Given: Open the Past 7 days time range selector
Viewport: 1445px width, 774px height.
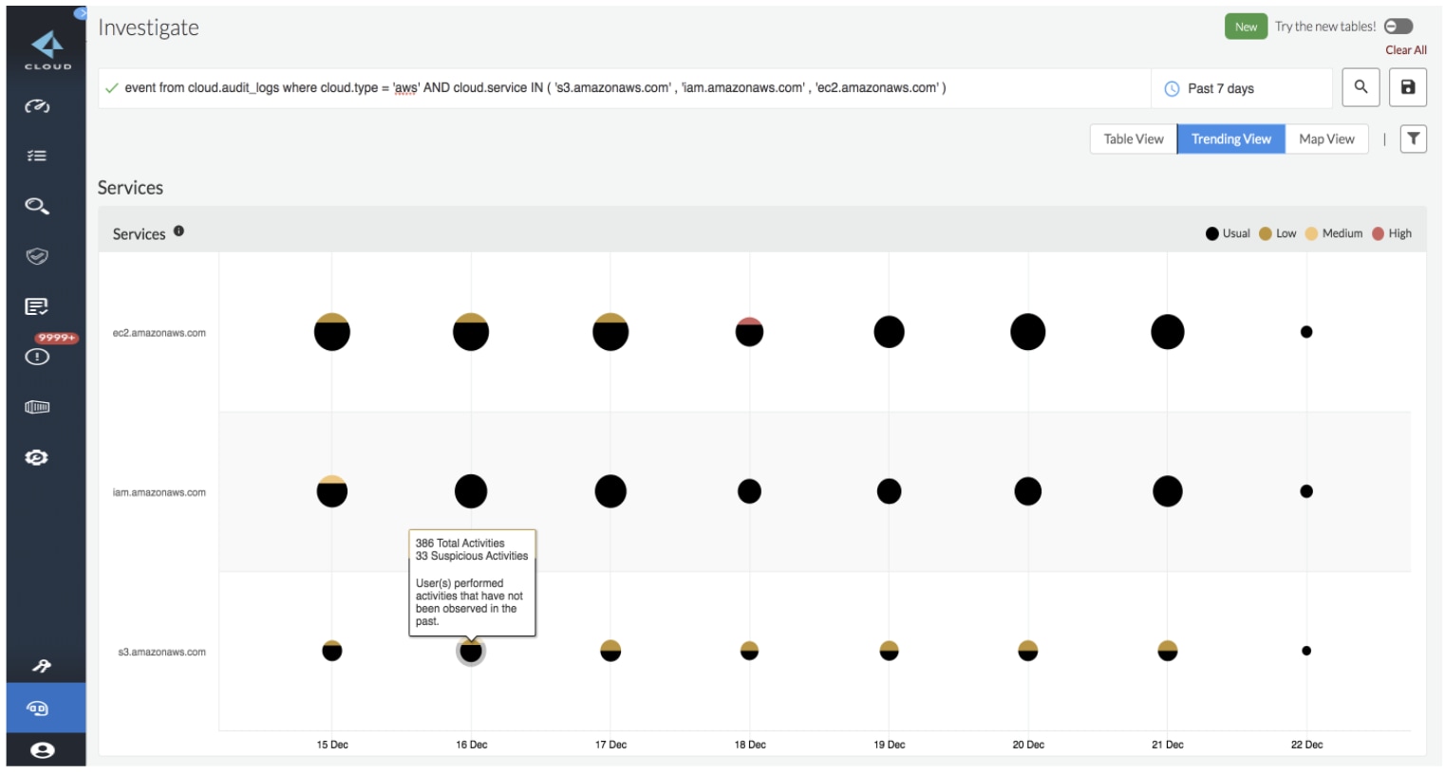Looking at the screenshot, I should tap(1242, 88).
